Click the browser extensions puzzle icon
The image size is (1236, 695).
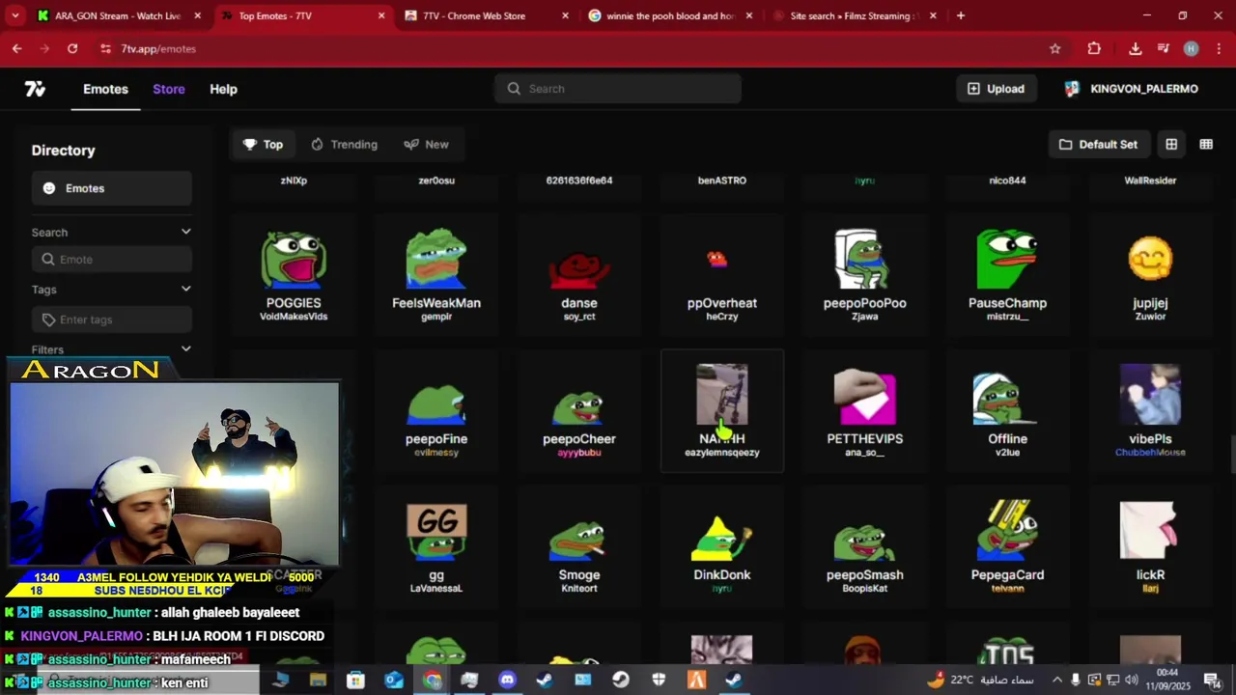1094,48
